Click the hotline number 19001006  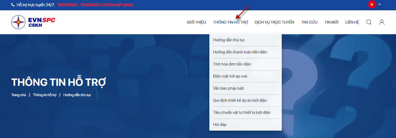67,5
